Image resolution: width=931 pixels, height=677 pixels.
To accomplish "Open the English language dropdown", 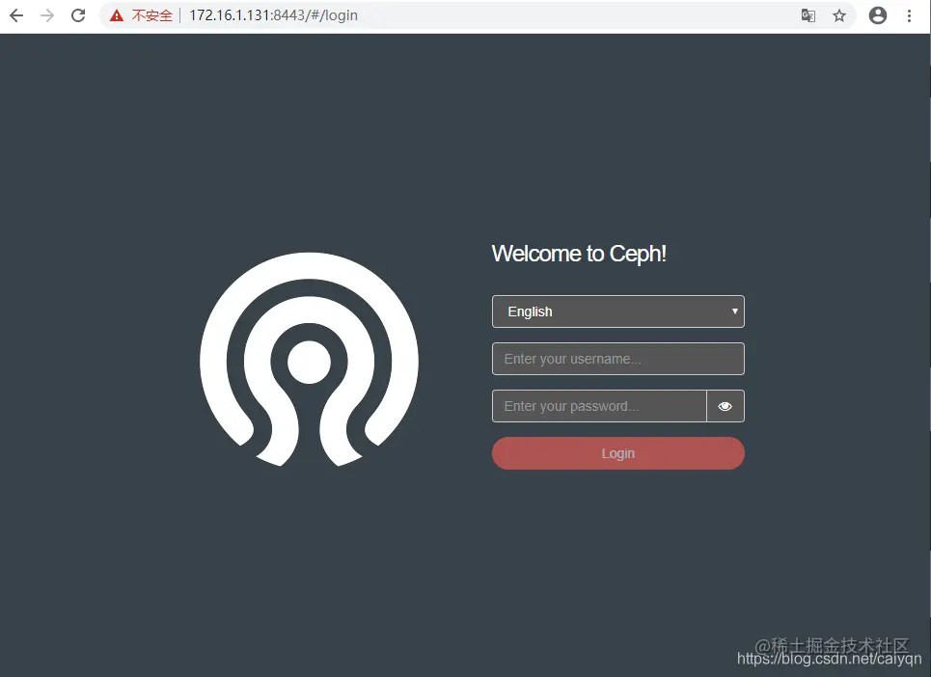I will 618,311.
